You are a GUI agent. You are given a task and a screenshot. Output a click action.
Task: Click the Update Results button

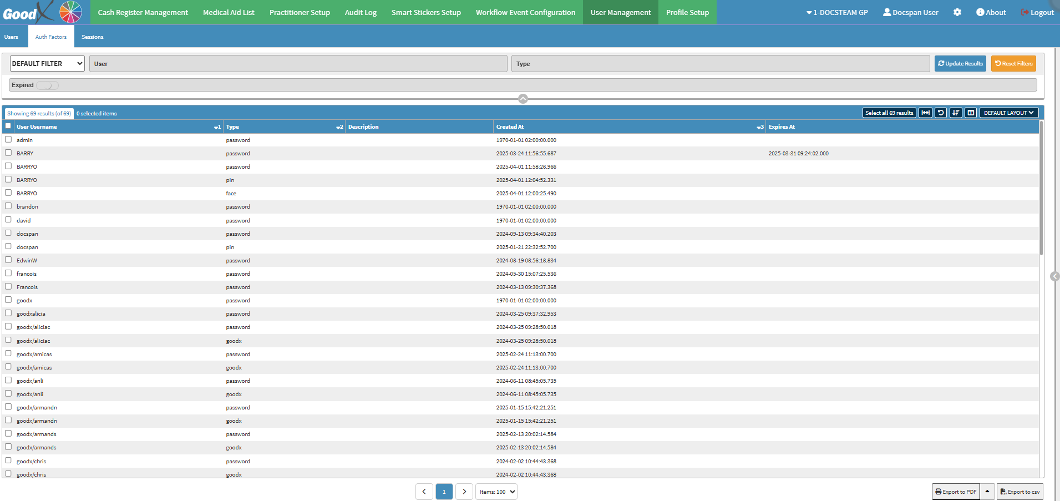coord(960,63)
